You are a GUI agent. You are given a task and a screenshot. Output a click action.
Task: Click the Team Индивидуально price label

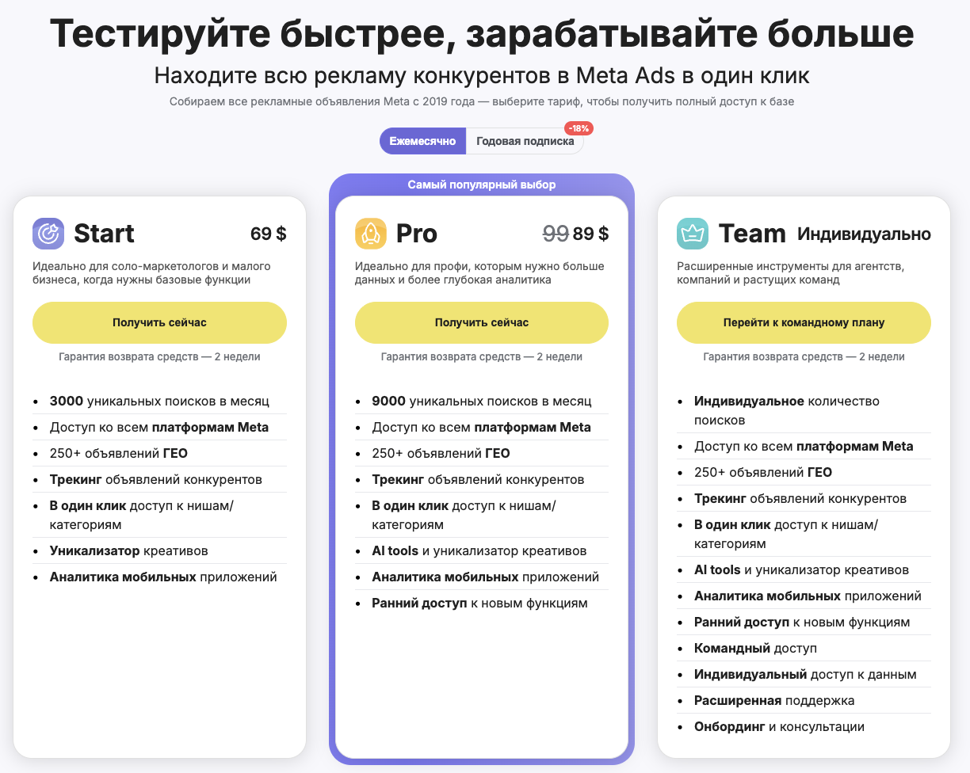pyautogui.click(x=864, y=234)
